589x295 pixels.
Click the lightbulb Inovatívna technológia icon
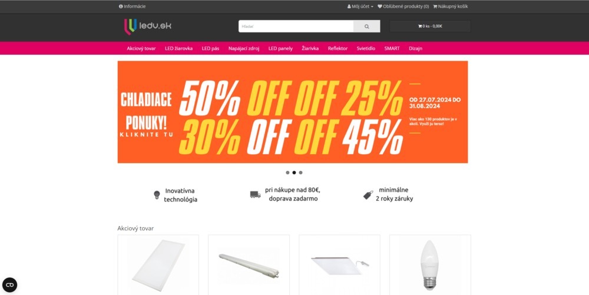click(x=157, y=195)
